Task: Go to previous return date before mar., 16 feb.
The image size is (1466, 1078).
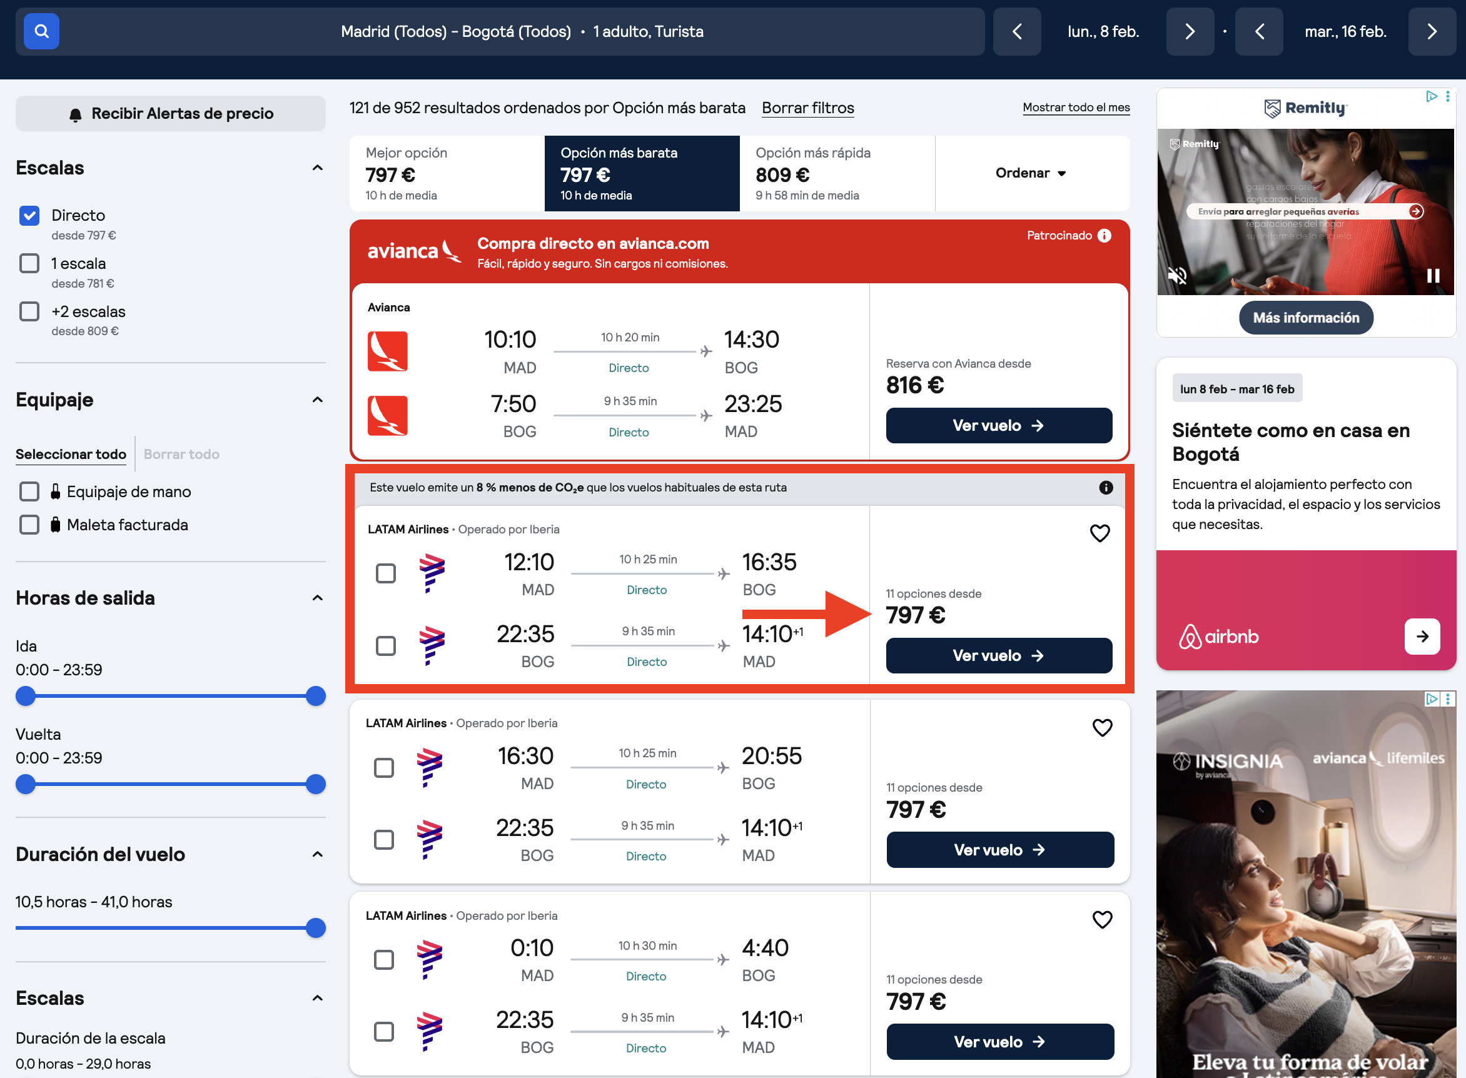Action: 1258,31
